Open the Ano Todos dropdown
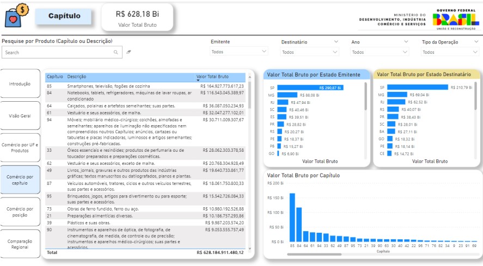This screenshot has height=266, width=483. point(381,52)
